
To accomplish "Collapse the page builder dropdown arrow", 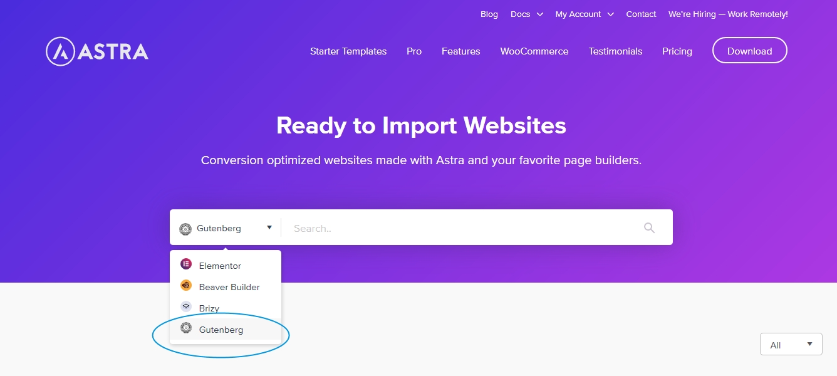I will (269, 227).
